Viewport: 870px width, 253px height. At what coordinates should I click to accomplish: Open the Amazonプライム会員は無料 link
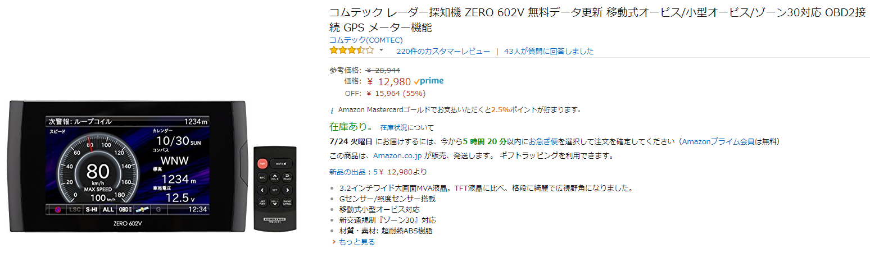coord(729,141)
